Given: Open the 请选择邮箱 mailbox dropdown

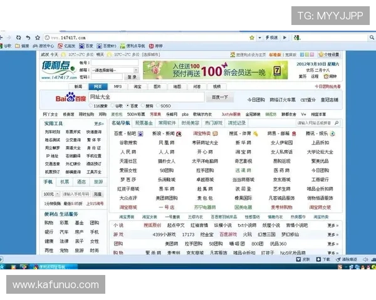Looking at the screenshot, I should [x=115, y=70].
